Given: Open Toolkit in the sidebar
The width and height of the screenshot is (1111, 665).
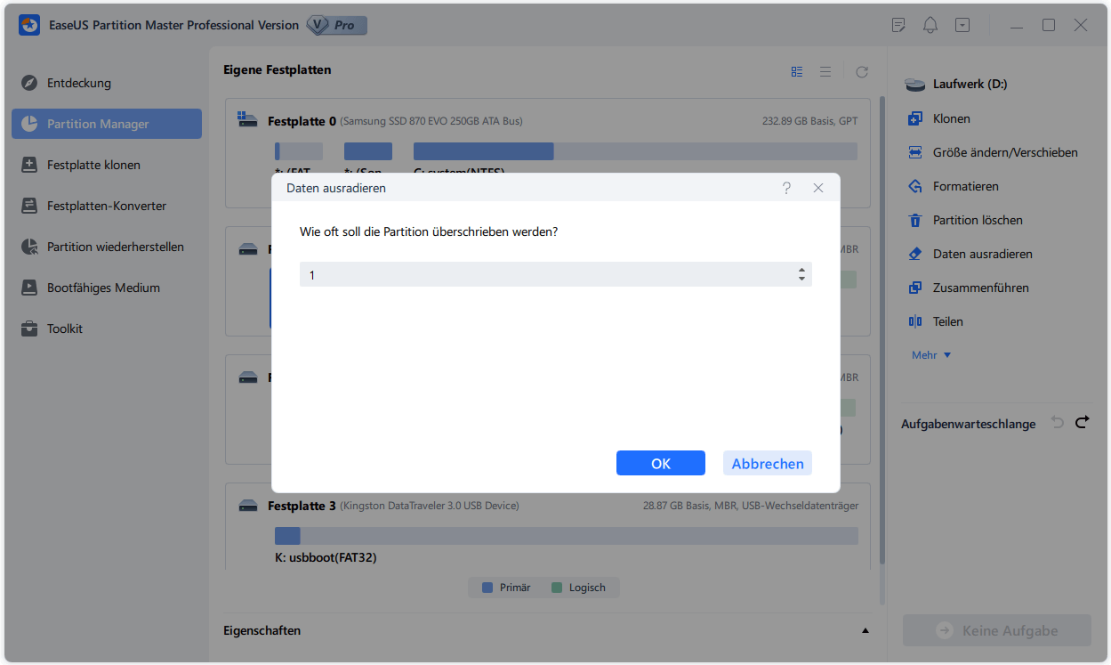Looking at the screenshot, I should coord(107,328).
